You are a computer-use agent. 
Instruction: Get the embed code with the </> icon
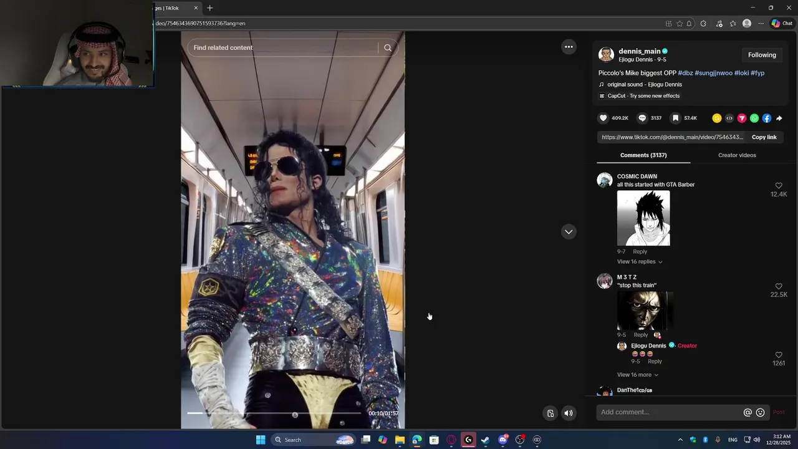[729, 118]
